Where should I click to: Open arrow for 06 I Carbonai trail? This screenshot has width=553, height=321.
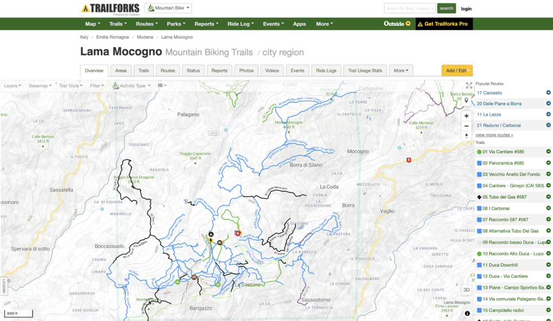(549, 208)
